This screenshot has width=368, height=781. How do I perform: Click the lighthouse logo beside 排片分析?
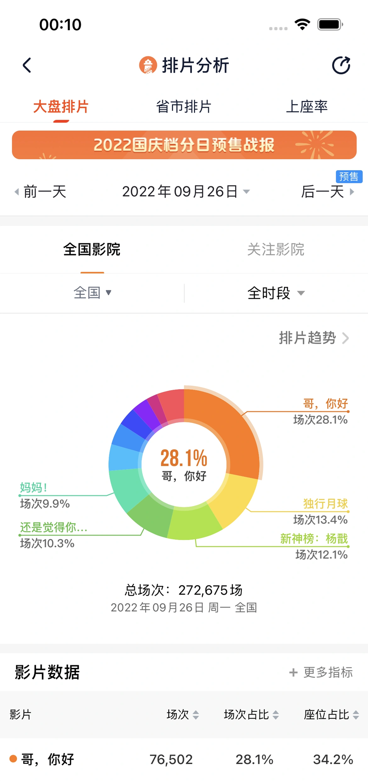tap(147, 65)
